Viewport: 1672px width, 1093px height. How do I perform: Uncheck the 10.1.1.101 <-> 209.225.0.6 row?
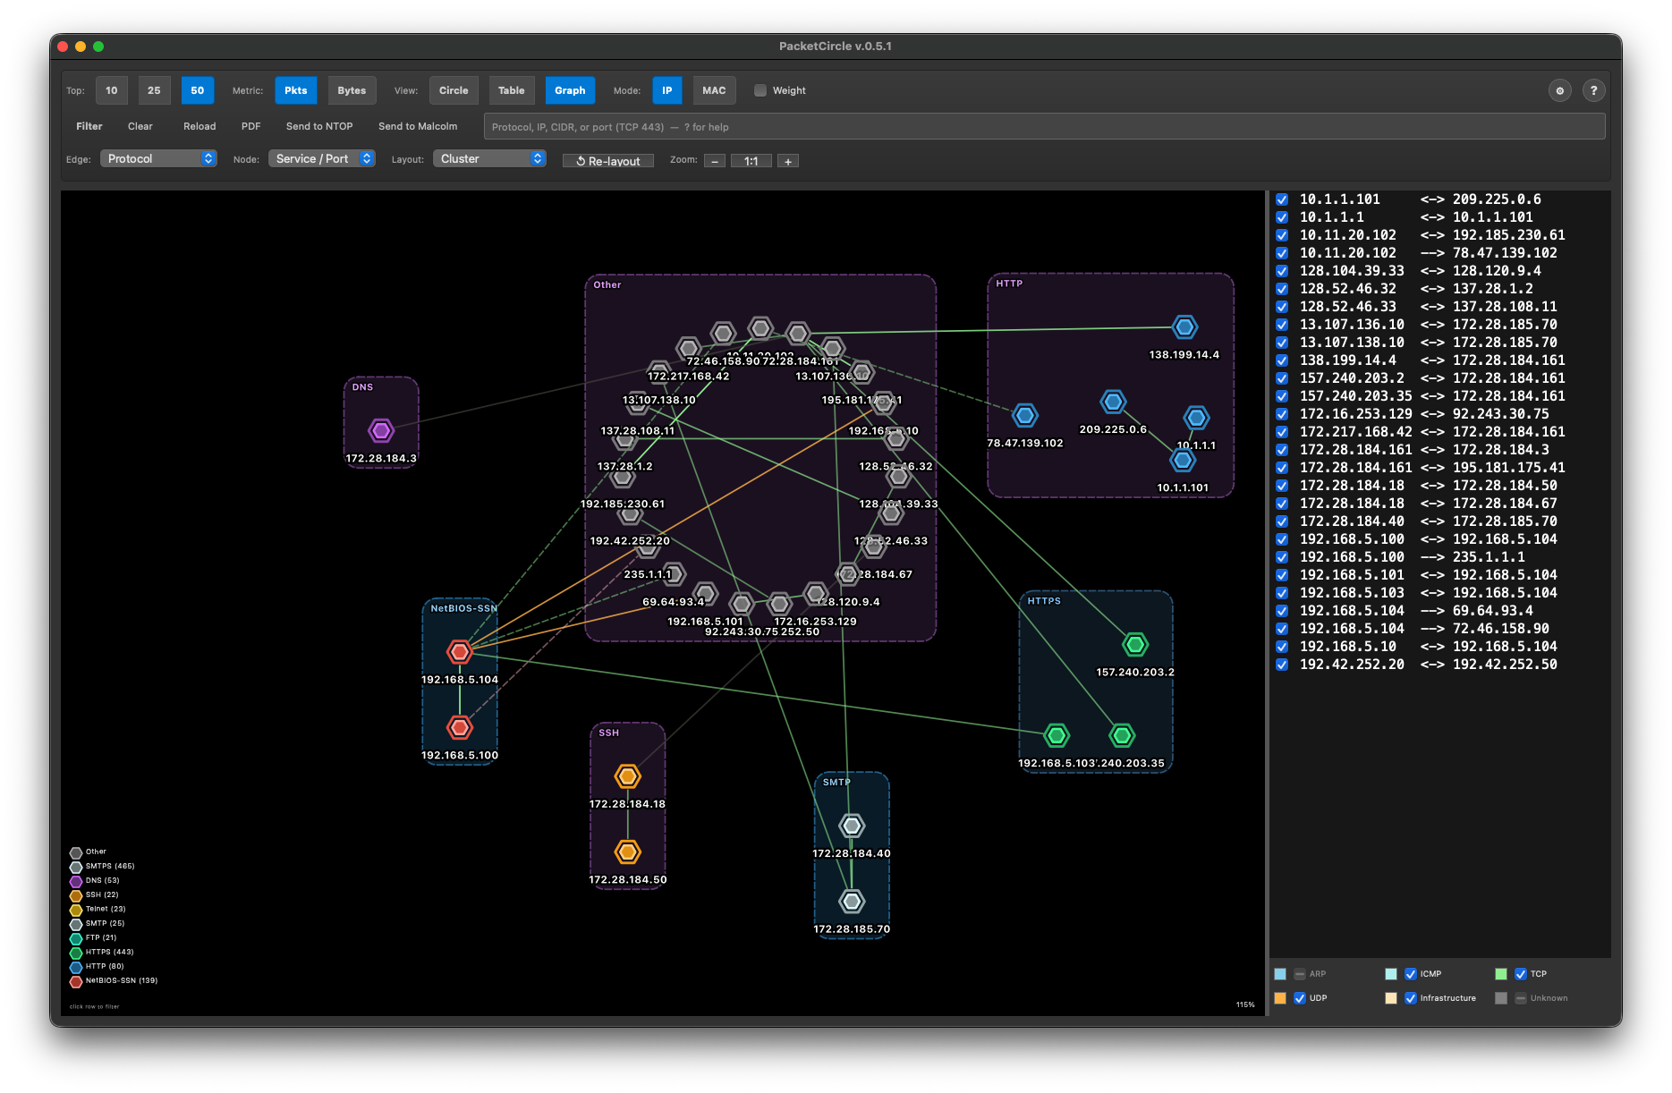1282,199
